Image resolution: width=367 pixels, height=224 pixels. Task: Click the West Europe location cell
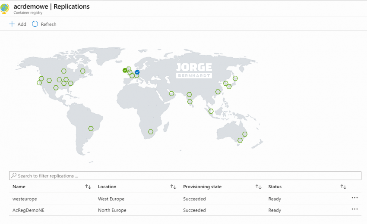click(111, 199)
